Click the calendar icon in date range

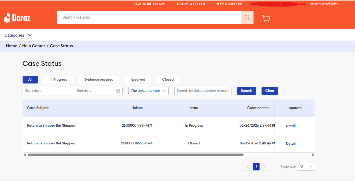118,91
